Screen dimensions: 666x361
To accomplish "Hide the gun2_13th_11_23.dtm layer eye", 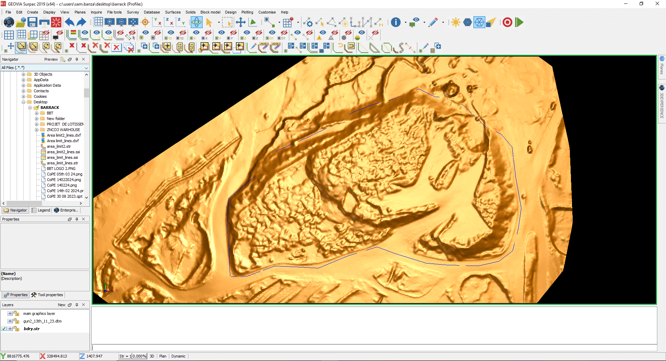I will coord(10,321).
